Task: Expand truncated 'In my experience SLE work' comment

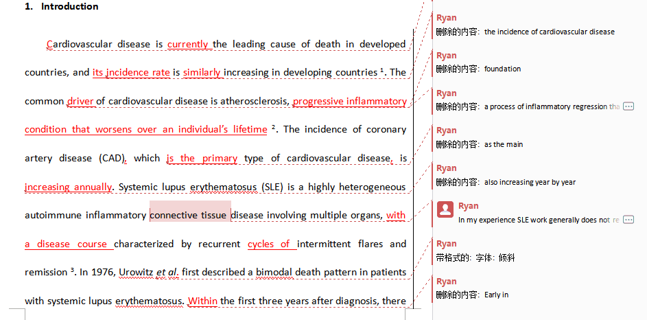Action: pos(628,220)
